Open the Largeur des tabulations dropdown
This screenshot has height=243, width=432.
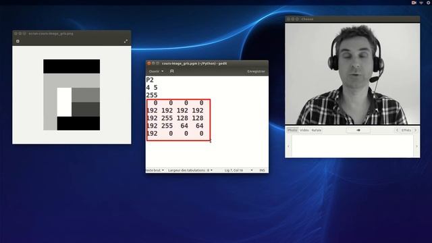(190, 170)
